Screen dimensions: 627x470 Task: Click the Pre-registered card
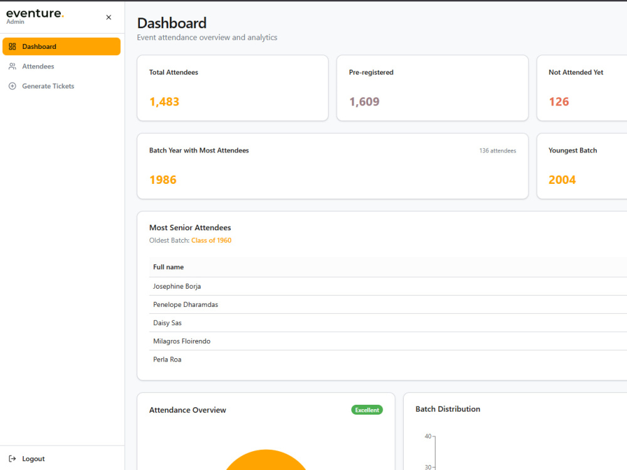[x=433, y=88]
